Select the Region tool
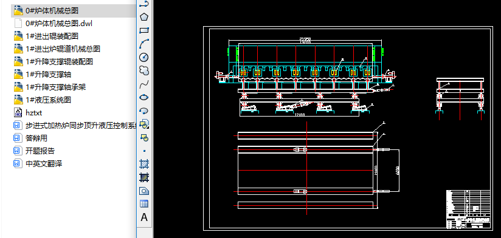This screenshot has width=501, height=238. [145, 191]
